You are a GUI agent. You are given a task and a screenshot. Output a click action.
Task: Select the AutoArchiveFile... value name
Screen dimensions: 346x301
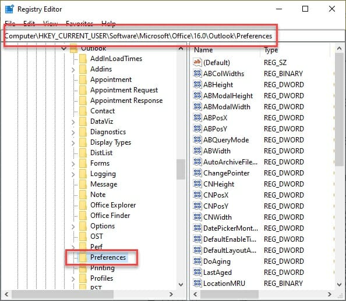tap(230, 162)
